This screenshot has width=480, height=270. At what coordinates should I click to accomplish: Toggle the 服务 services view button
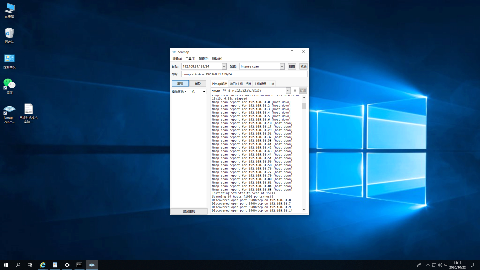197,83
